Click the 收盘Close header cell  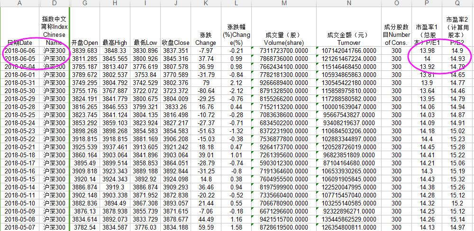pos(175,43)
